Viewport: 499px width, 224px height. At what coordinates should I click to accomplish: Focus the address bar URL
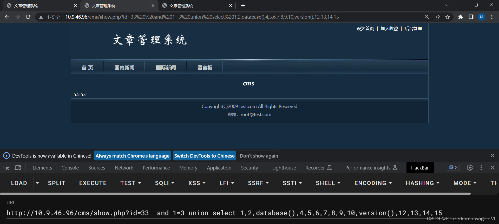point(202,17)
